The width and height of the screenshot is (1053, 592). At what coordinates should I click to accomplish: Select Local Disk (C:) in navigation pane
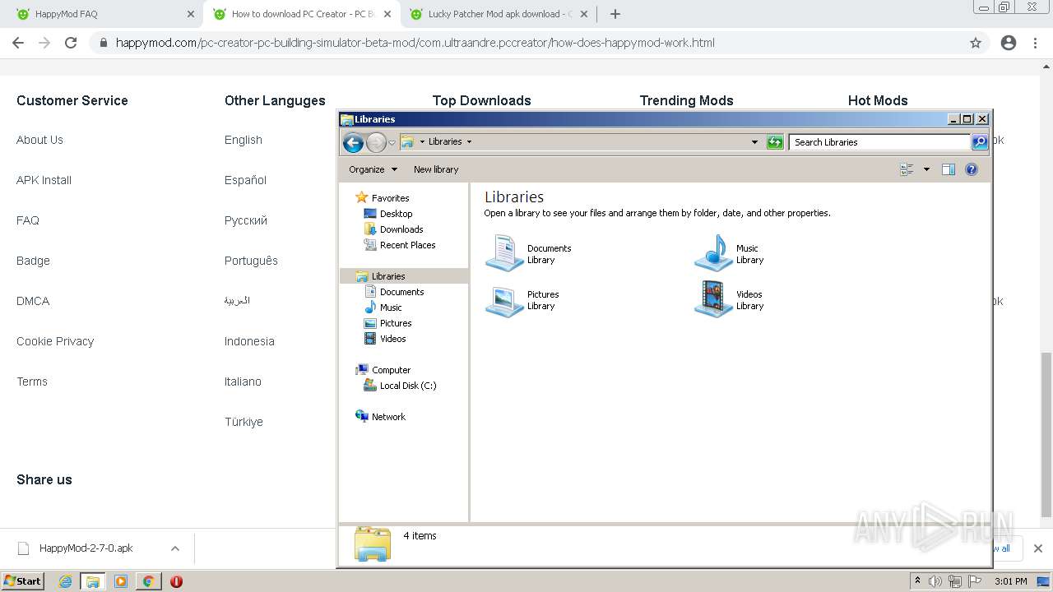coord(400,386)
